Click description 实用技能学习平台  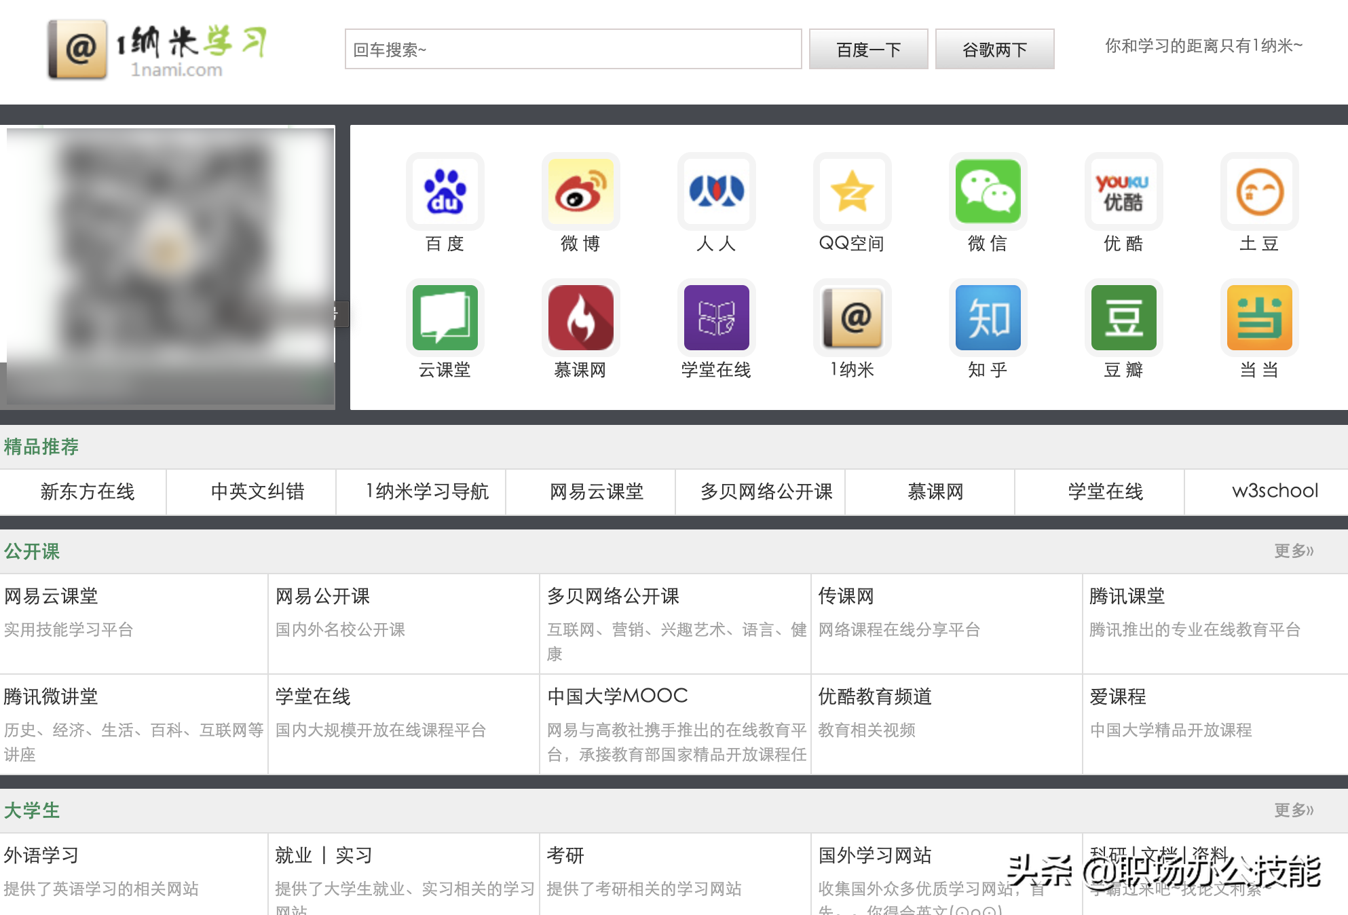coord(69,630)
